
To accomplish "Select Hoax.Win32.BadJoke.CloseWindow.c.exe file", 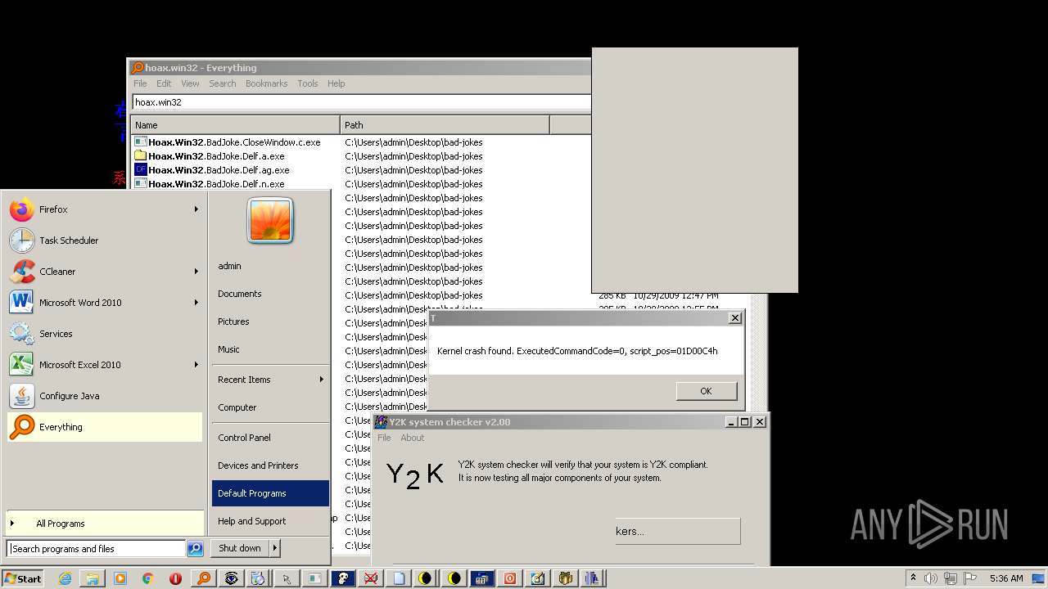I will pyautogui.click(x=234, y=142).
